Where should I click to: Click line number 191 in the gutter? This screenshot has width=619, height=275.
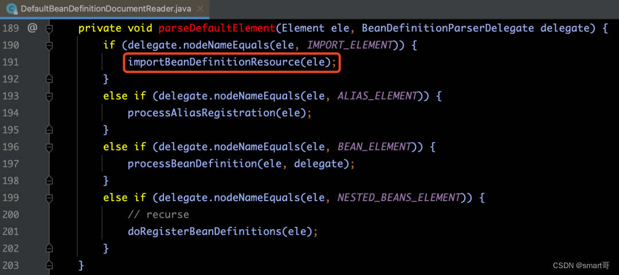point(10,62)
